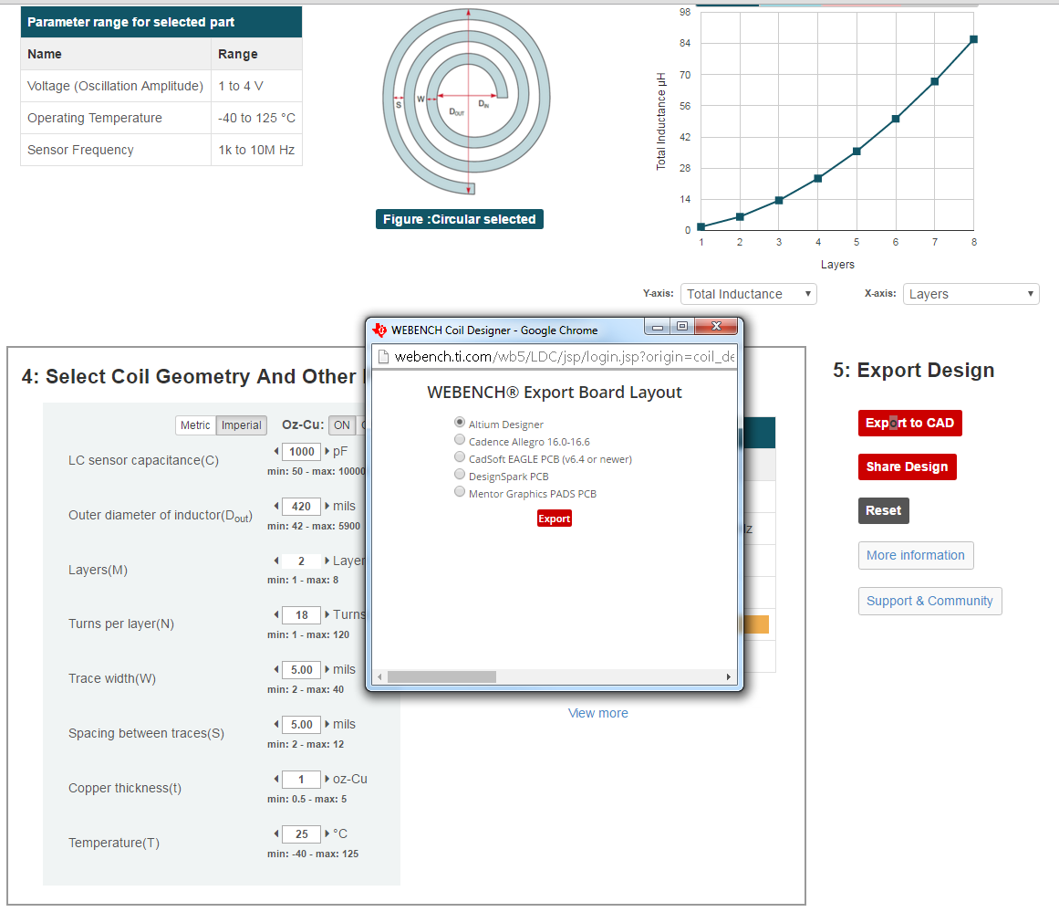Decrease temperature with left arrow
1059x912 pixels.
point(276,833)
